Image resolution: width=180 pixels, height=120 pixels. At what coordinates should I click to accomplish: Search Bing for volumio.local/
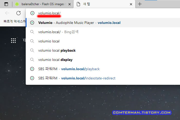click(x=103, y=32)
